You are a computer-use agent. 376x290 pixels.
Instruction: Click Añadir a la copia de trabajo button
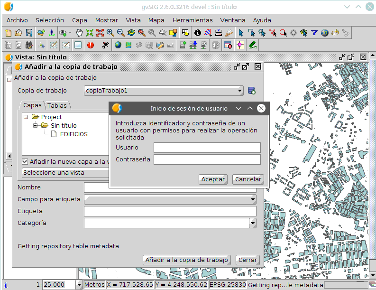[186, 260]
